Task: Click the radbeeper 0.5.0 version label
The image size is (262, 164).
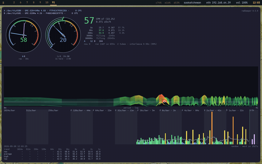Action: [x=250, y=11]
